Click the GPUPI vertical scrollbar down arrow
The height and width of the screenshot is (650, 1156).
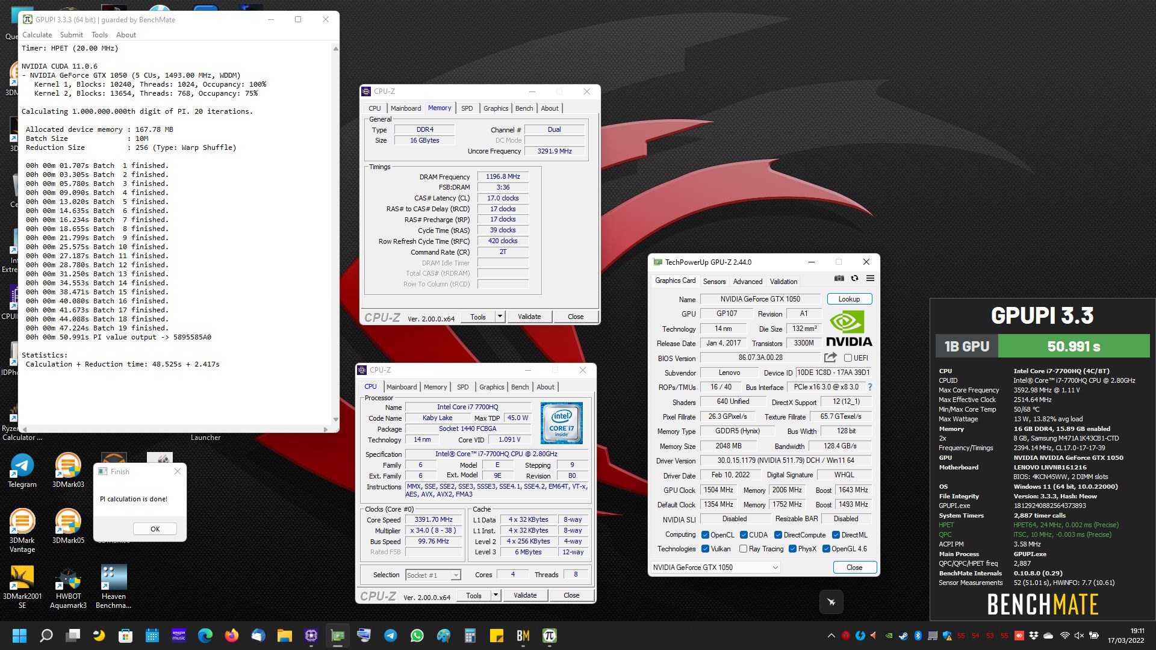pos(335,420)
